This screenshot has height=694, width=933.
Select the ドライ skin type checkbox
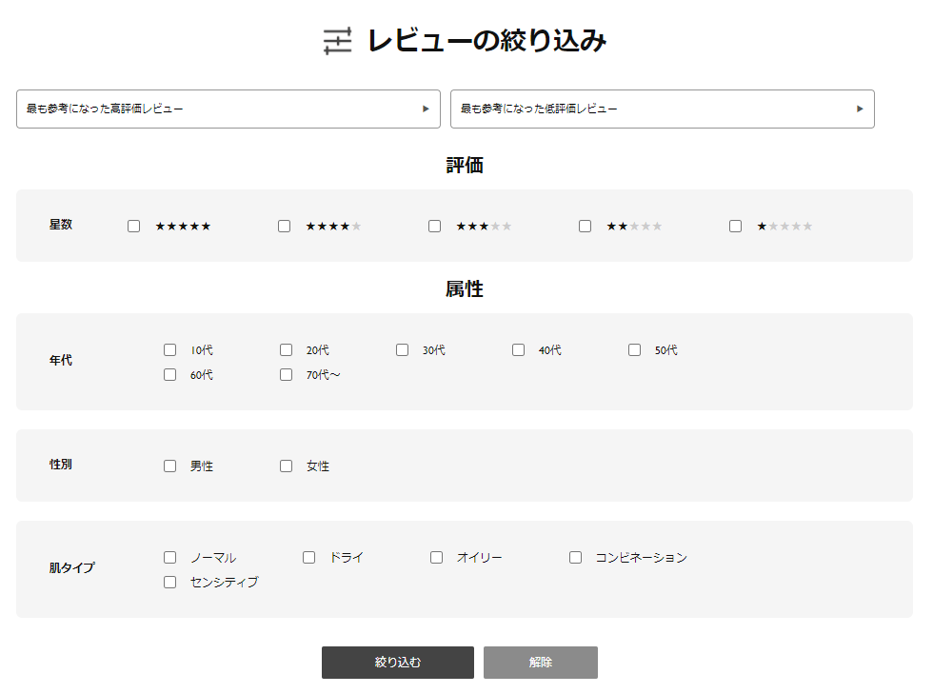tap(308, 558)
